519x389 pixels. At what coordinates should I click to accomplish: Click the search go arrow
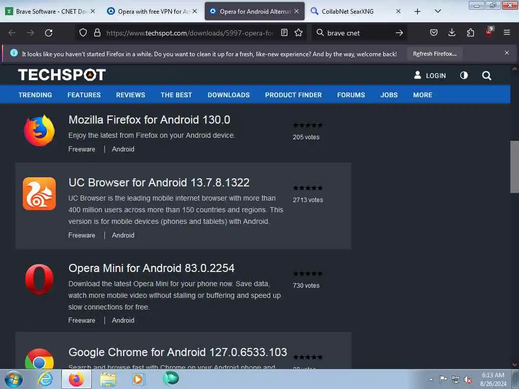pos(399,33)
